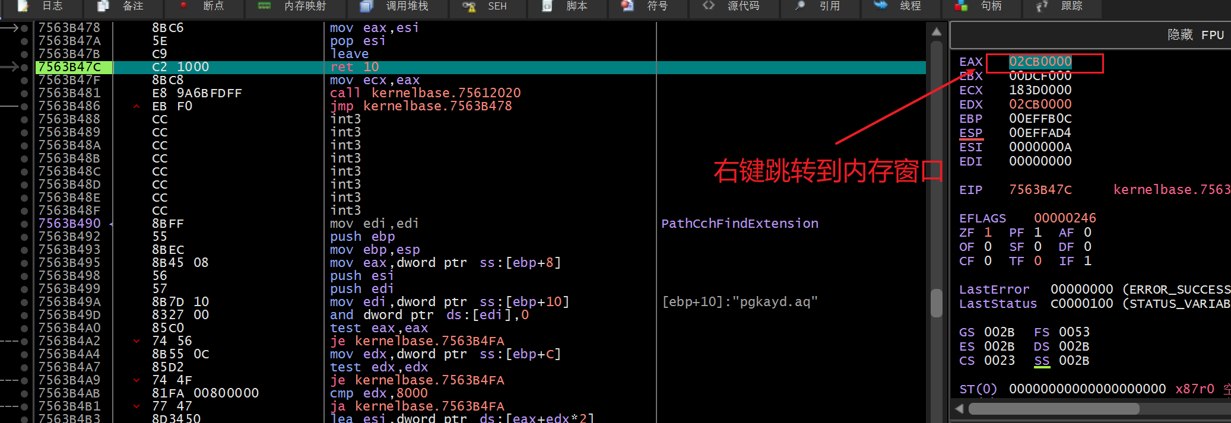Select EBP register value 00EFFB0C
Viewport: 1231px width, 423px height.
click(x=1040, y=119)
